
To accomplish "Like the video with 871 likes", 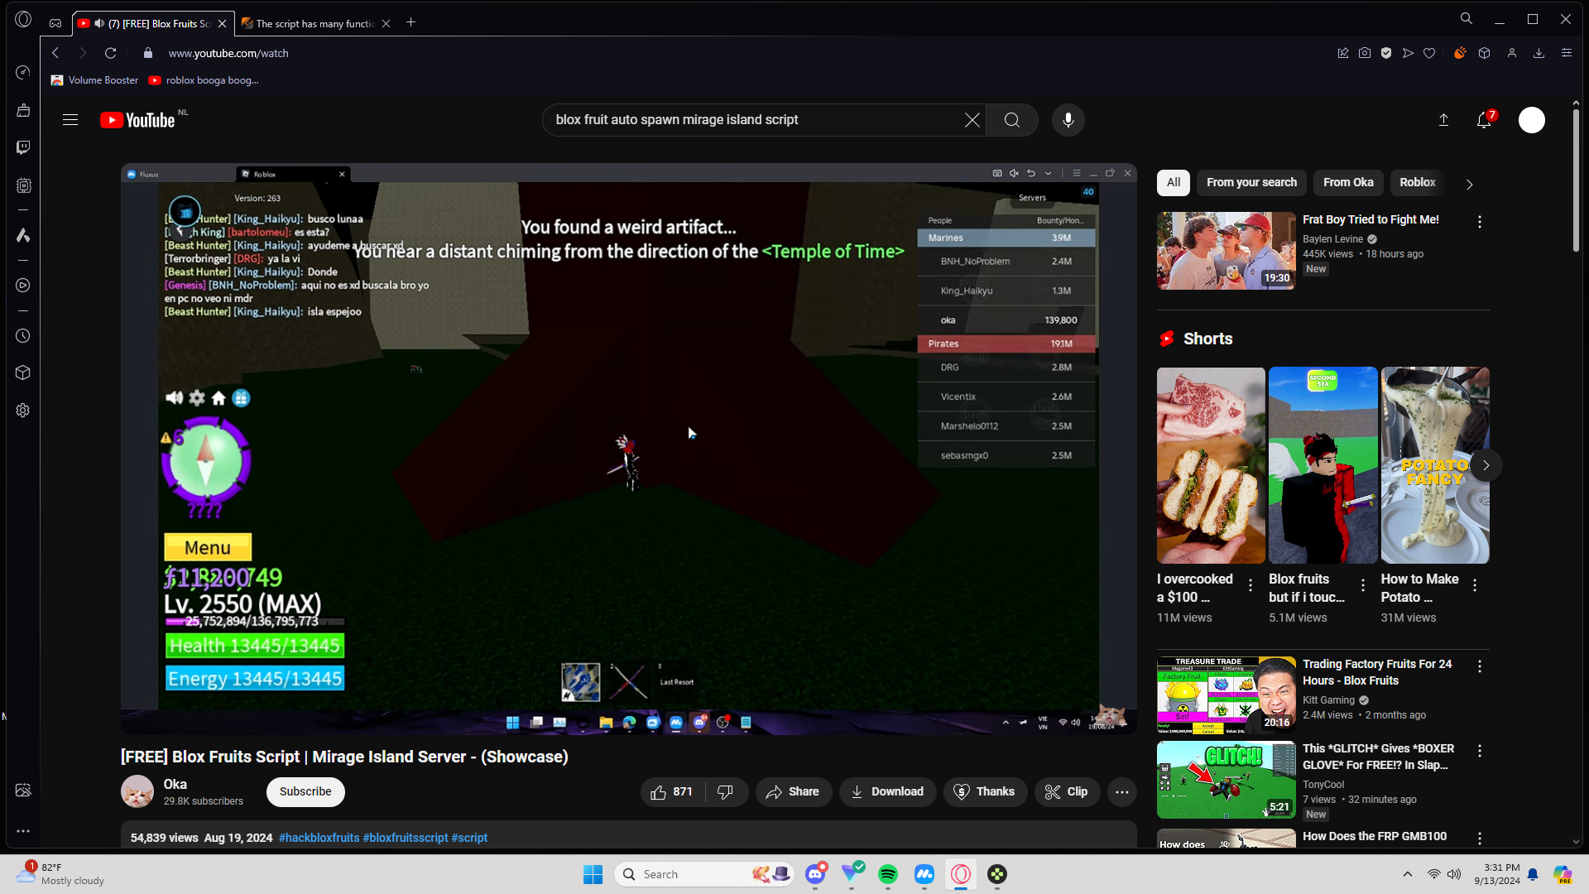I will pos(672,792).
